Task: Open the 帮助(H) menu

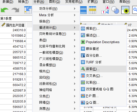Action: click(125, 1)
